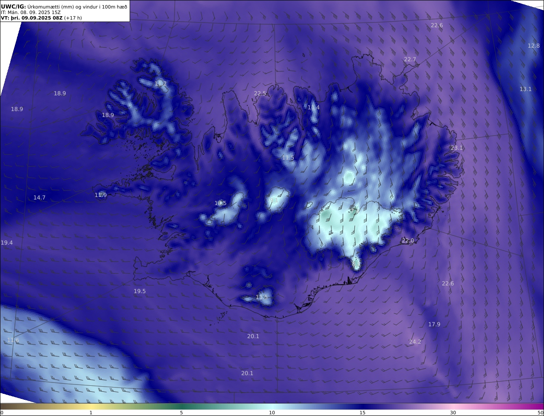The width and height of the screenshot is (544, 416).
Task: Click the 22.5 value label on the map
Action: [260, 94]
